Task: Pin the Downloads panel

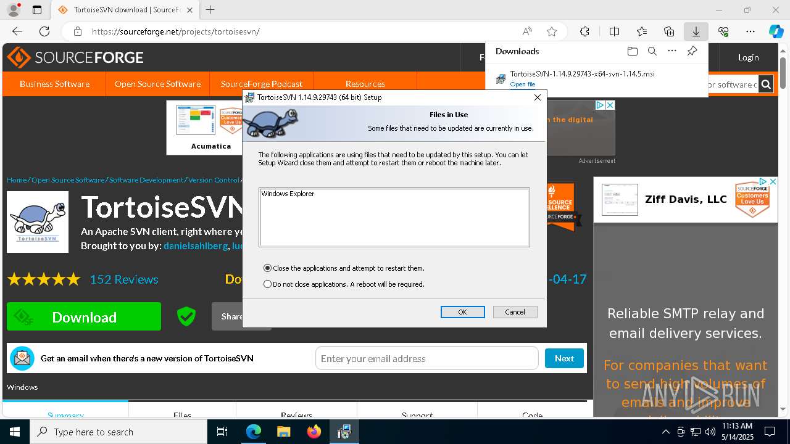Action: click(692, 51)
